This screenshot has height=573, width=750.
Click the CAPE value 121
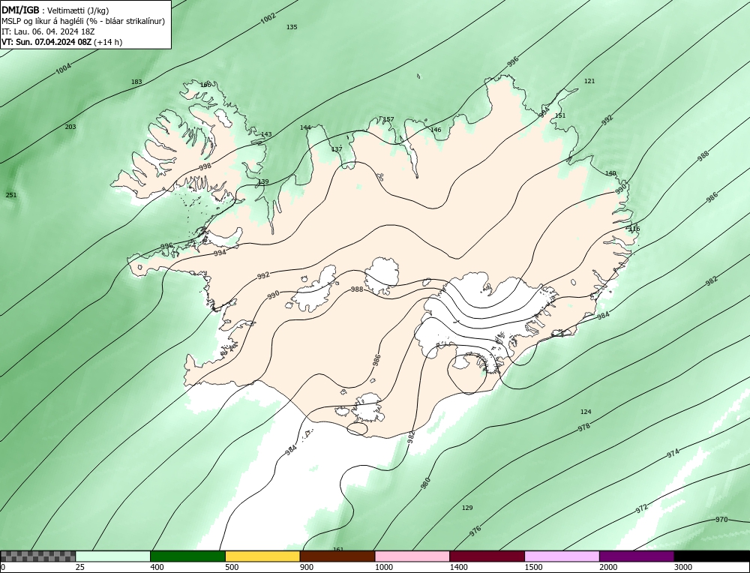click(x=589, y=81)
